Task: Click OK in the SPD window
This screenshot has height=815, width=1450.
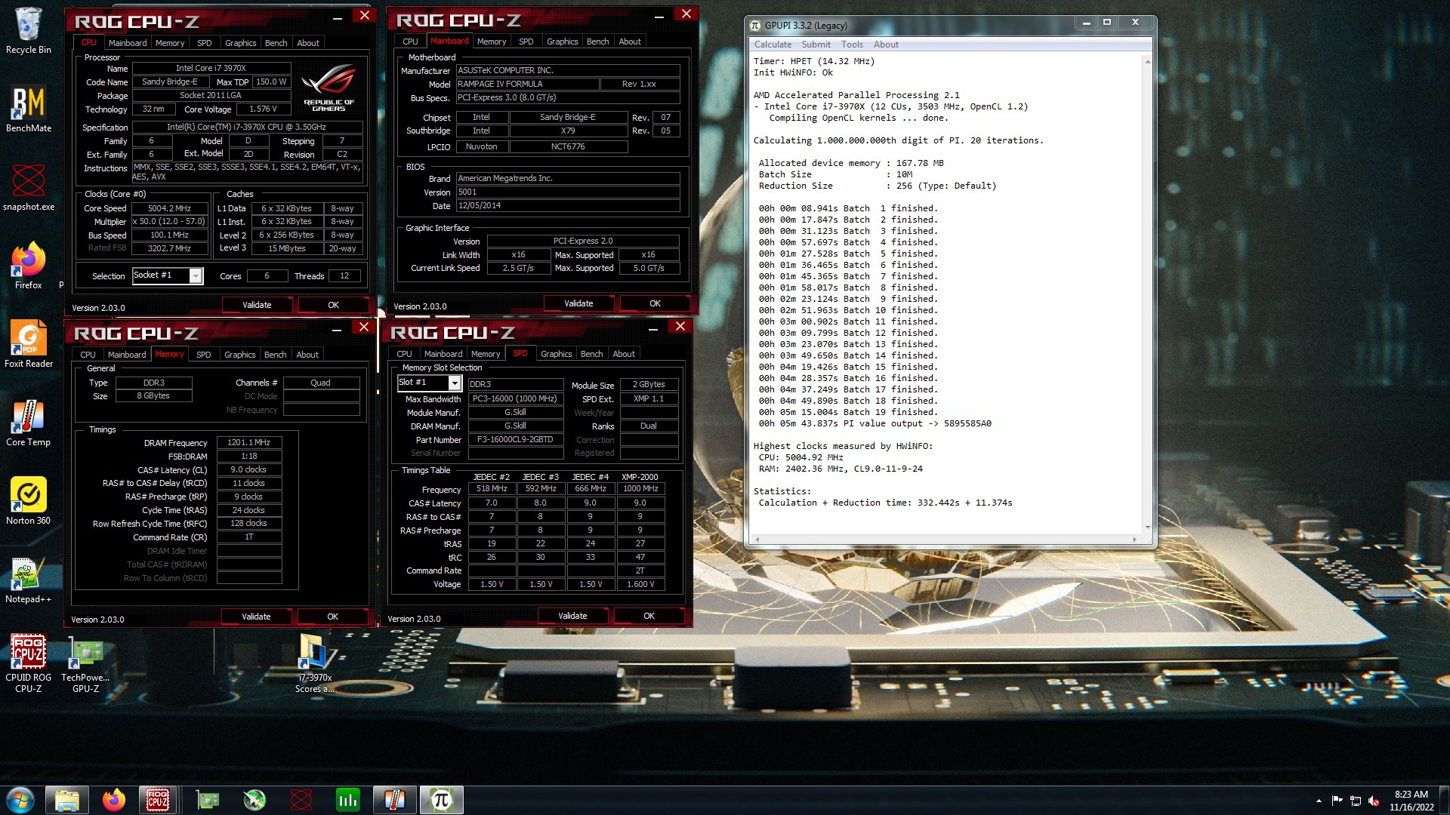Action: point(649,616)
